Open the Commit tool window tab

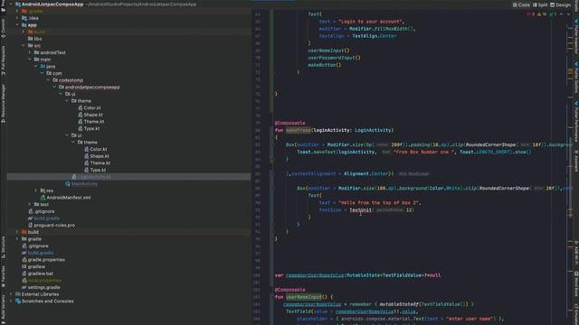point(3,28)
